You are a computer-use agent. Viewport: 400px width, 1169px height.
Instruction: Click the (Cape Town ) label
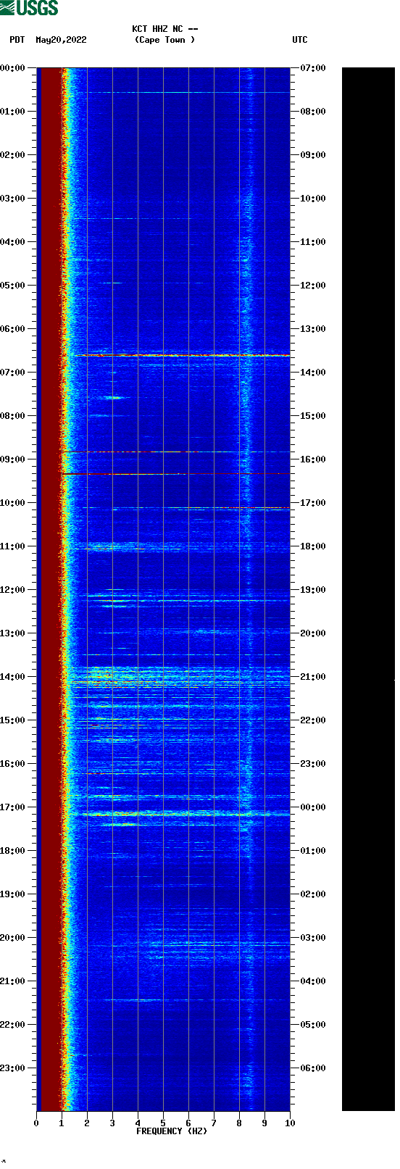165,40
